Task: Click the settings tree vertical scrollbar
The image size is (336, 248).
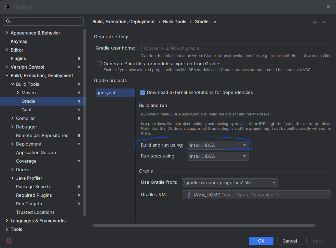Action: (x=85, y=122)
